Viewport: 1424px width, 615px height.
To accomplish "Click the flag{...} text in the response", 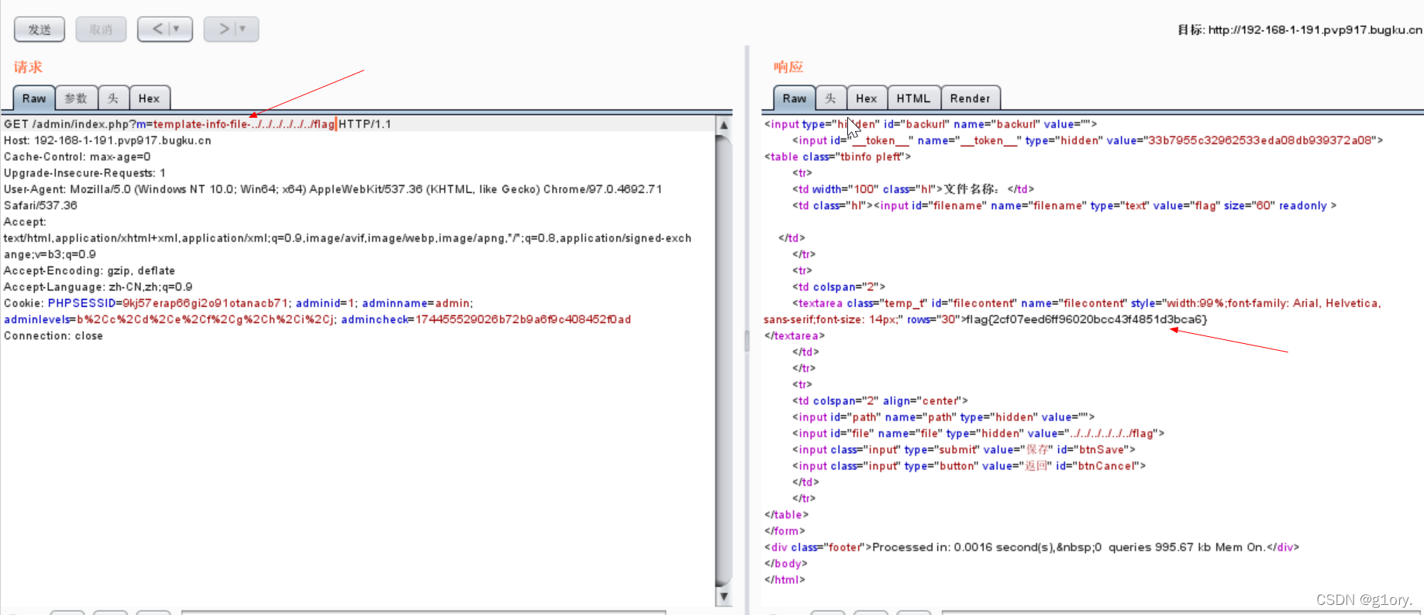I will 1085,319.
